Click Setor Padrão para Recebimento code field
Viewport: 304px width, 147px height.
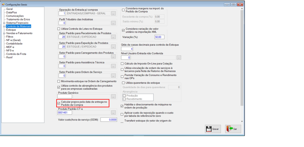pyautogui.click(x=62, y=37)
